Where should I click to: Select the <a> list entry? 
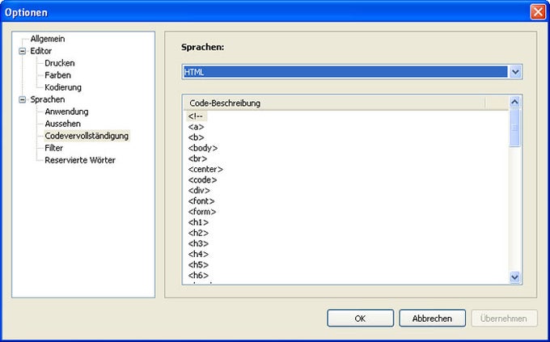(196, 127)
